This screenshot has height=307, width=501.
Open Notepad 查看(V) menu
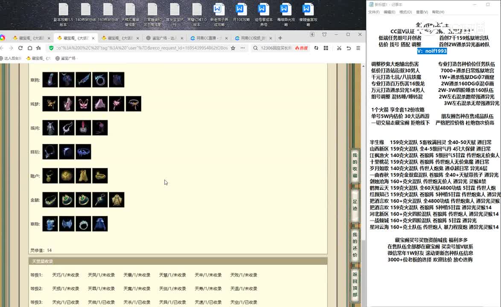422,12
